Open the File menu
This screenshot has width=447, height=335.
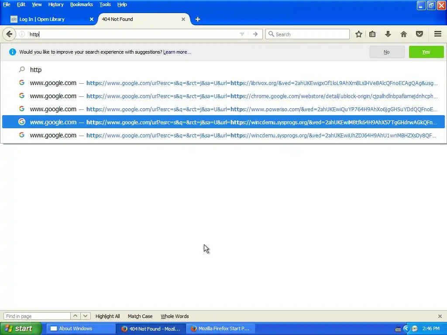point(7,4)
